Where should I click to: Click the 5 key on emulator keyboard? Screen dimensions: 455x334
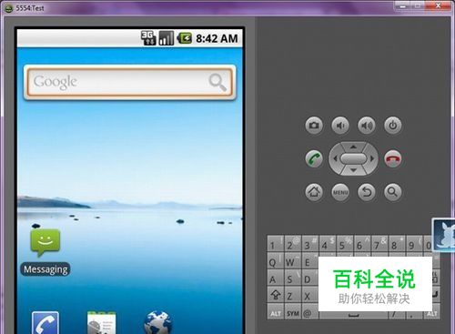coord(345,244)
